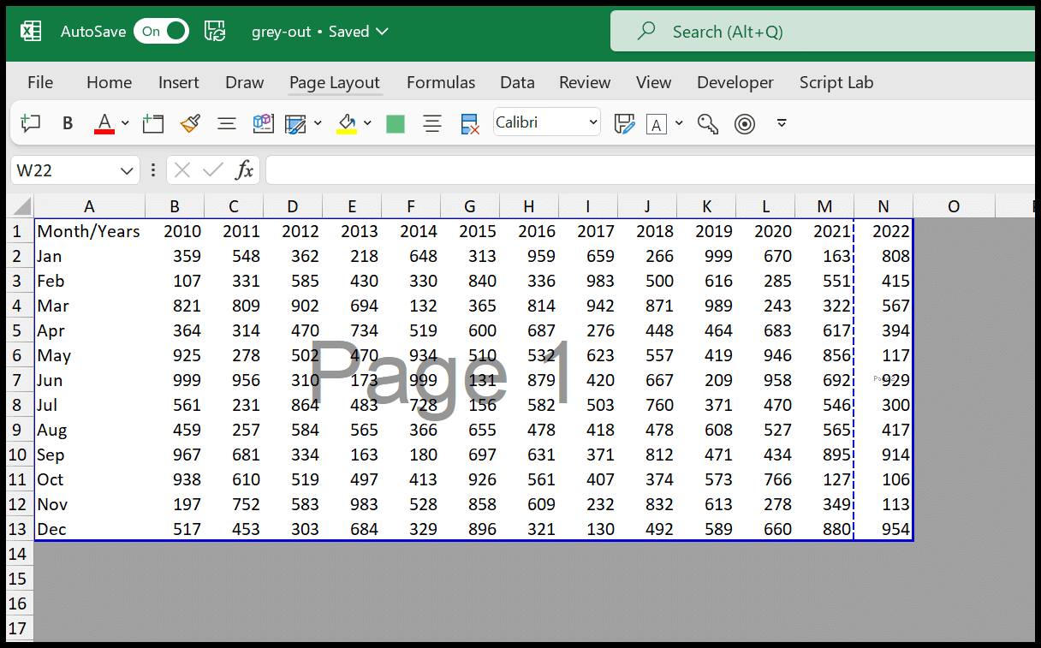The image size is (1041, 648).
Task: Click the save sync icon in title bar
Action: (x=215, y=32)
